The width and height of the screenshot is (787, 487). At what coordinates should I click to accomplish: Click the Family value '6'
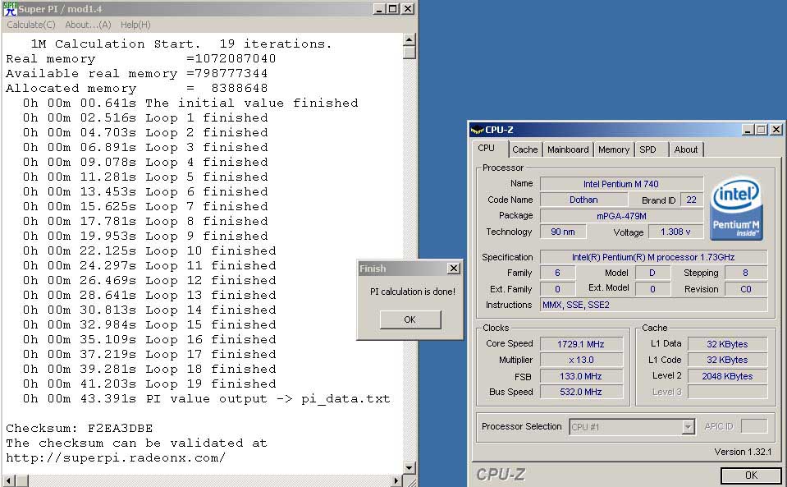(557, 273)
